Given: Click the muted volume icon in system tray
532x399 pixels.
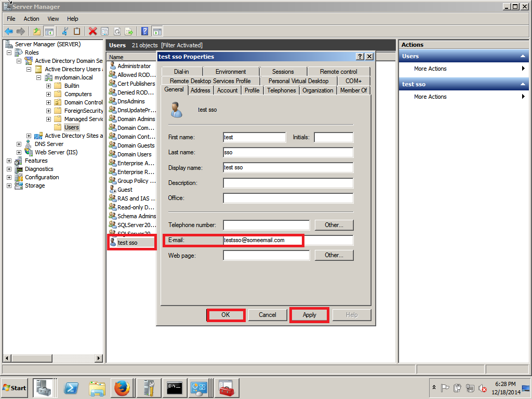Looking at the screenshot, I should click(x=482, y=389).
